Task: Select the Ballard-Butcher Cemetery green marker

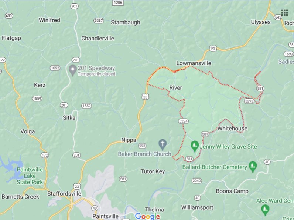Action: [253, 167]
